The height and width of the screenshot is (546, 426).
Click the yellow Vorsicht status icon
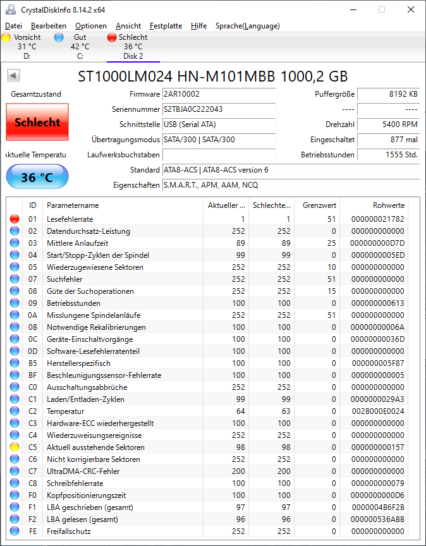click(6, 37)
